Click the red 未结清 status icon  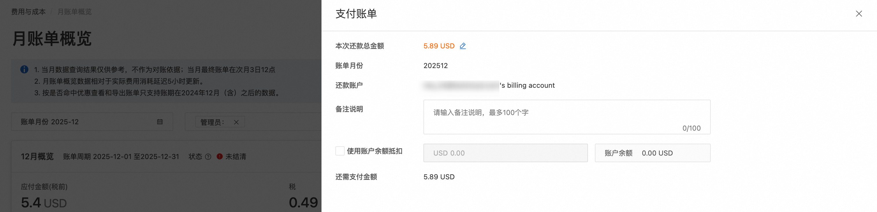[220, 156]
